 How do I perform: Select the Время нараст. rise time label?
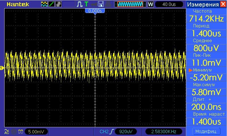pos(209,114)
